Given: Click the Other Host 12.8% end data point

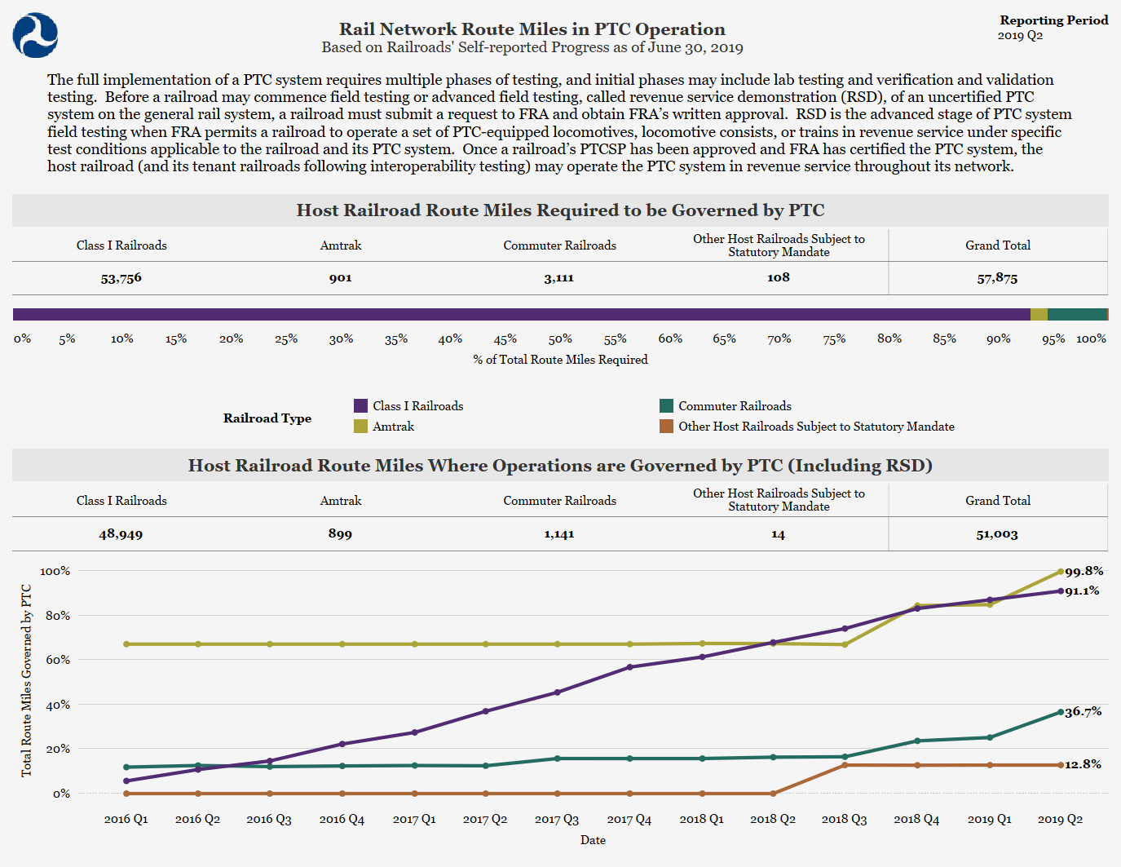Looking at the screenshot, I should tap(1061, 765).
